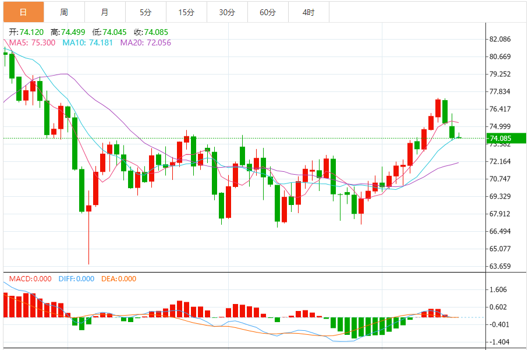Viewport: 532px width, 350px height.
Task: Click the lowest green MACD histogram bar
Action: point(354,328)
